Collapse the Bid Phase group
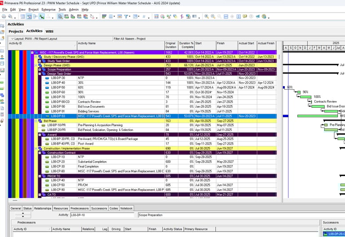The width and height of the screenshot is (345, 237). tap(36, 121)
